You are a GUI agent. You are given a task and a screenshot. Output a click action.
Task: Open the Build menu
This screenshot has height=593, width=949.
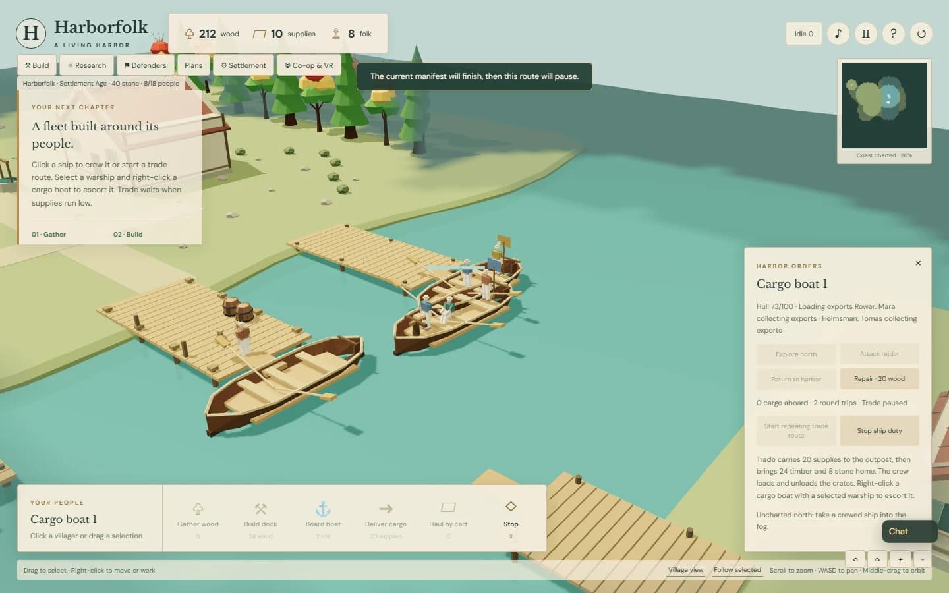(x=37, y=65)
